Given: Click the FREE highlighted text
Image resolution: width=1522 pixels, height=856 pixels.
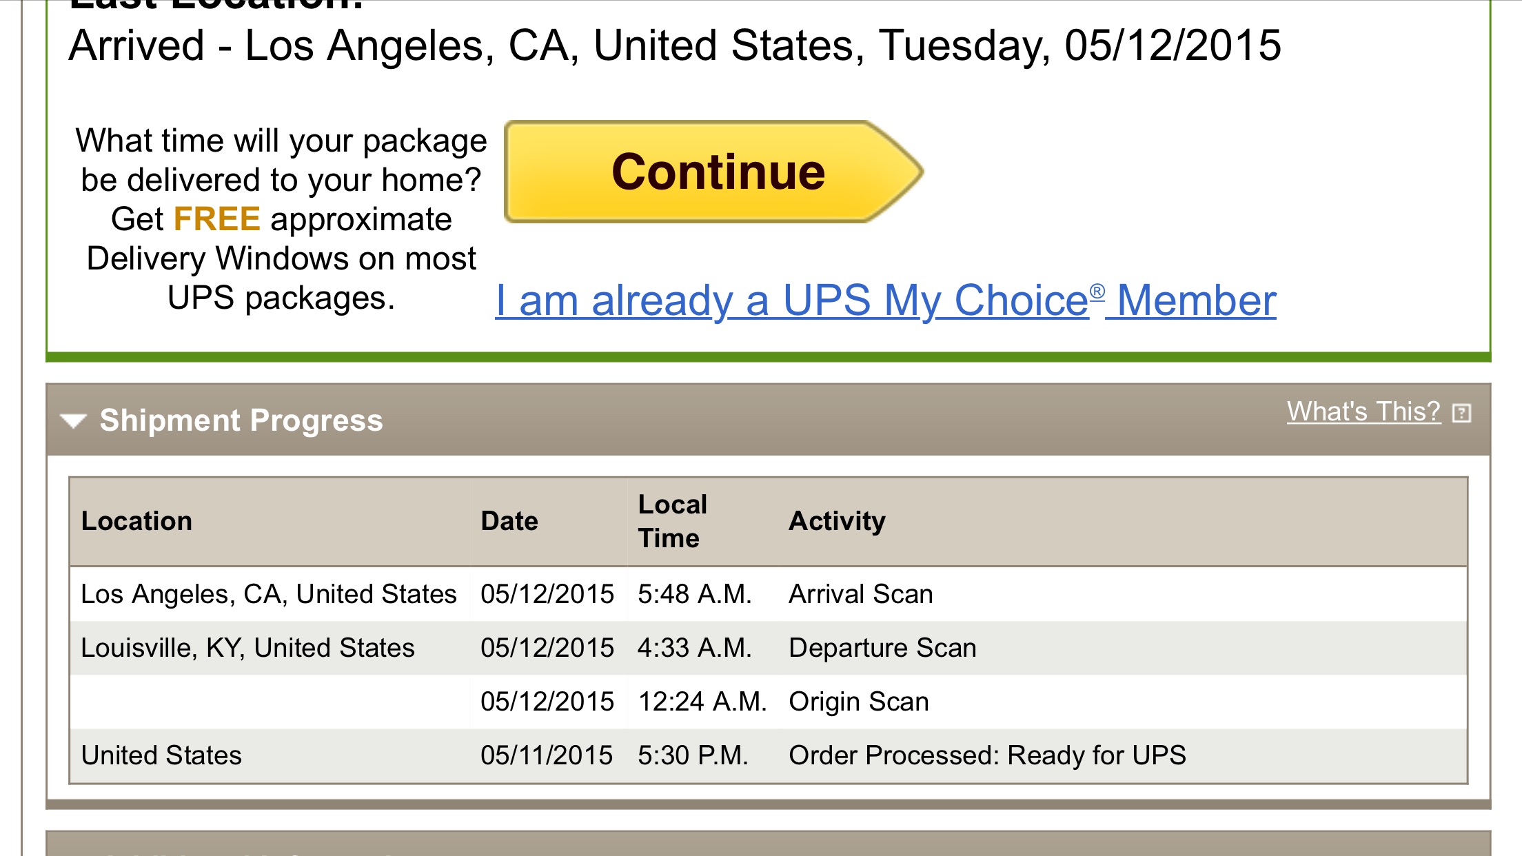Looking at the screenshot, I should pos(216,219).
